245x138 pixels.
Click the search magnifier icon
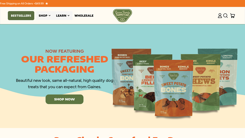tap(225, 16)
